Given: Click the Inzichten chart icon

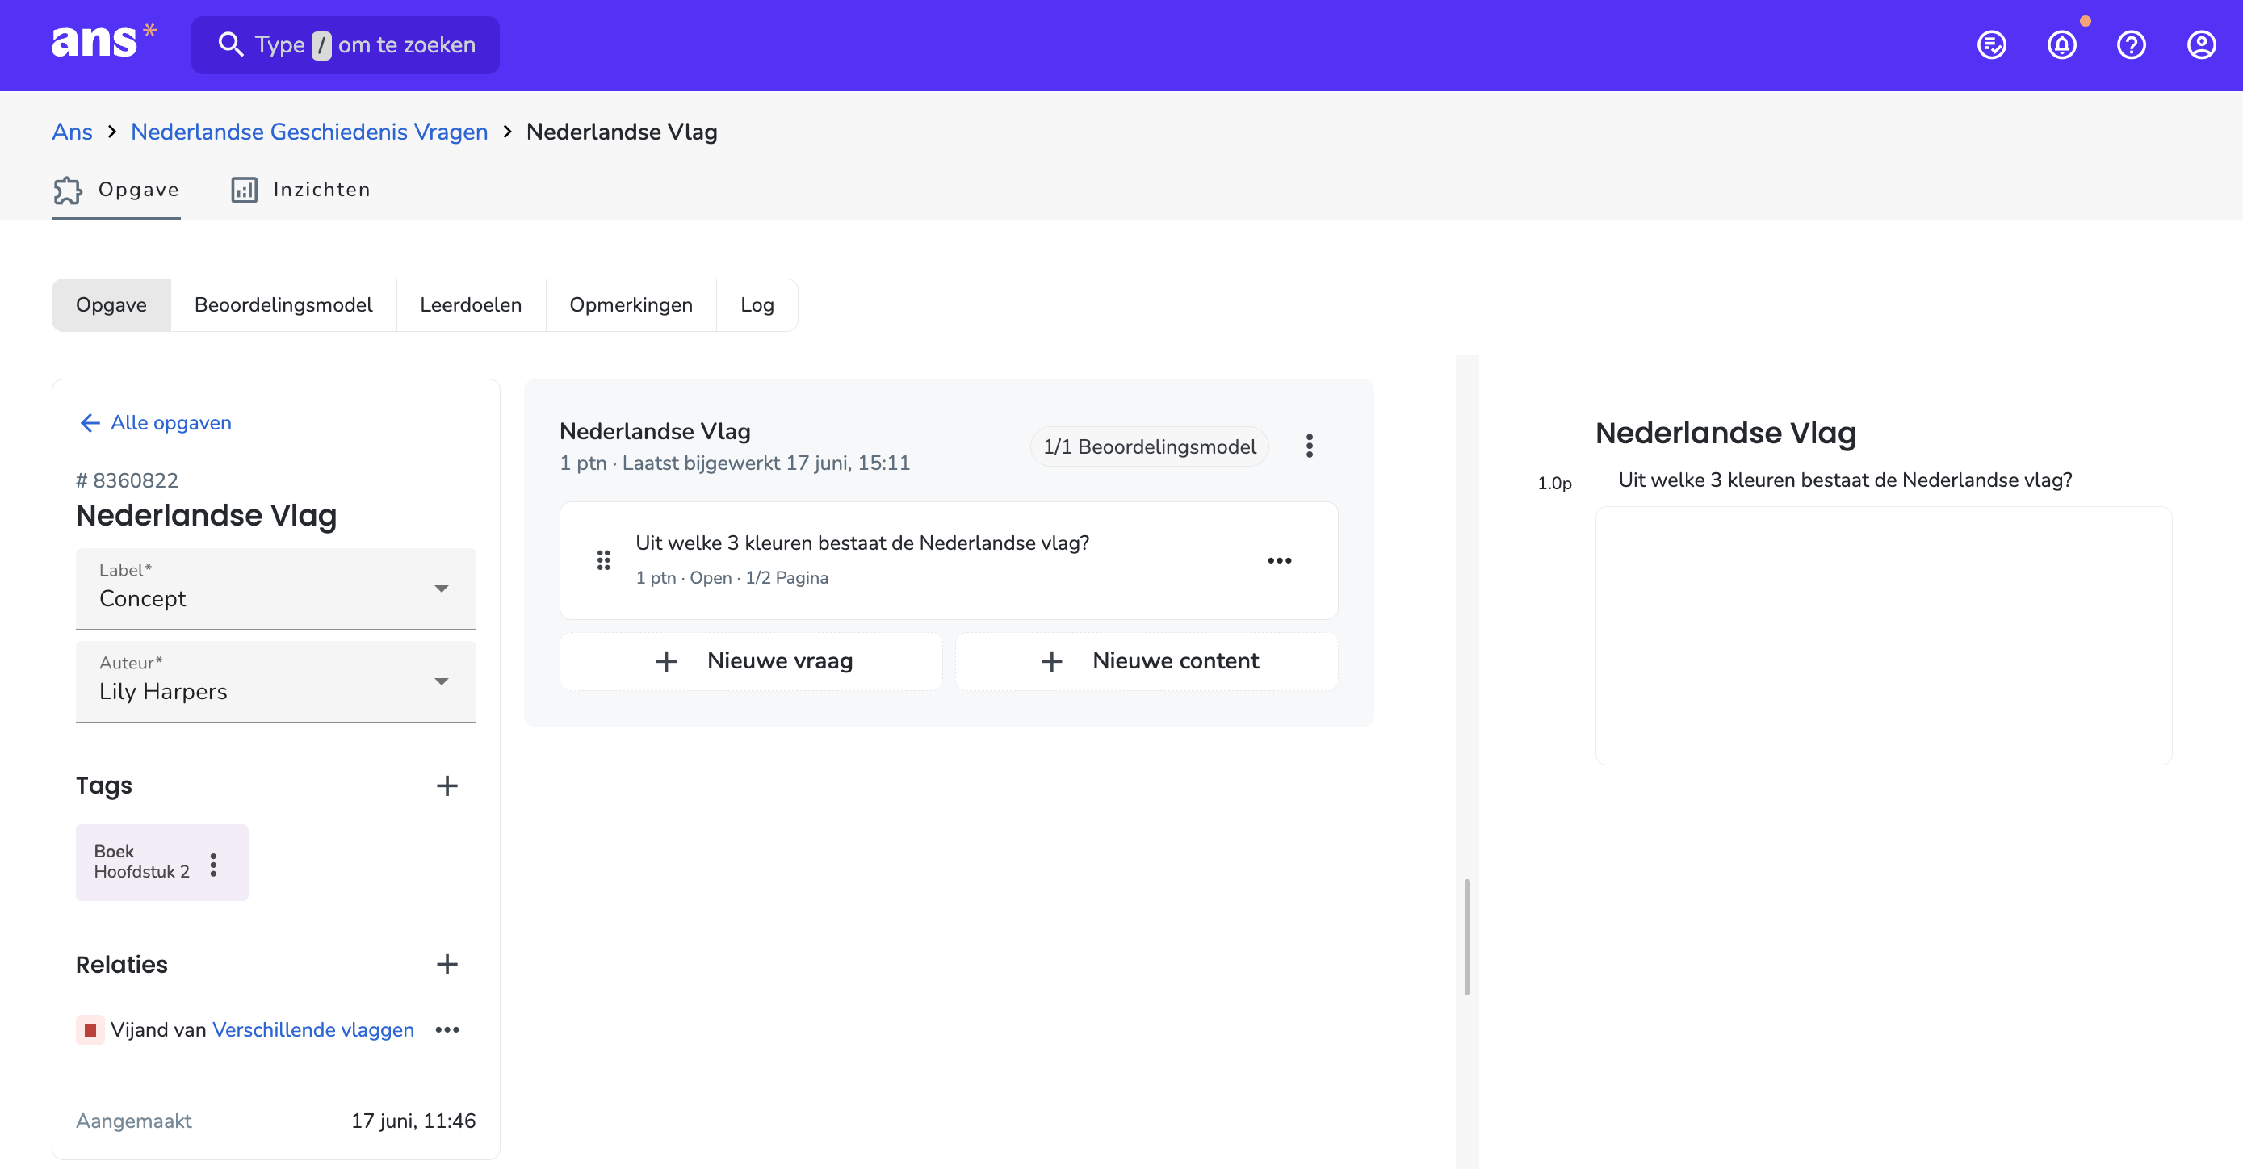Looking at the screenshot, I should coord(244,190).
